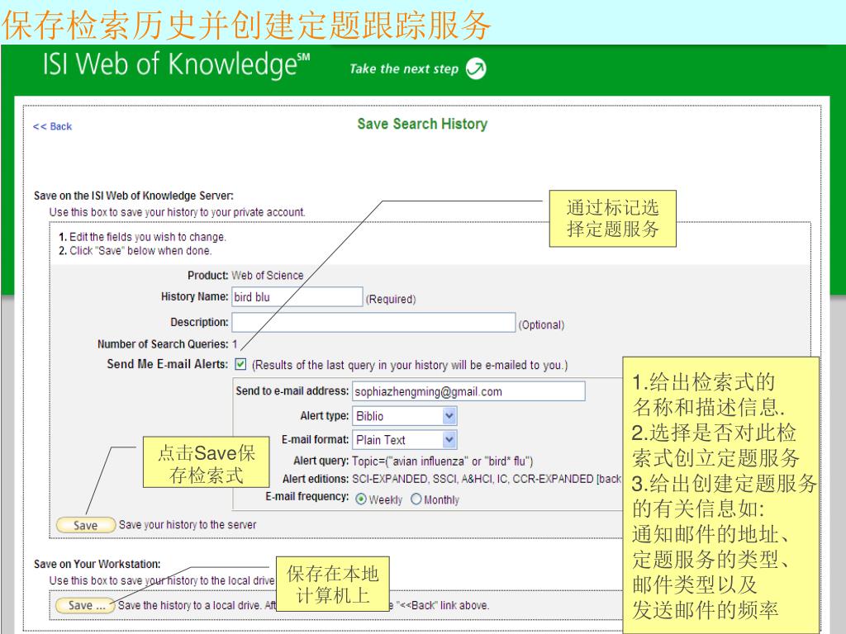Click the empty Description input field
This screenshot has width=846, height=634.
click(x=373, y=323)
